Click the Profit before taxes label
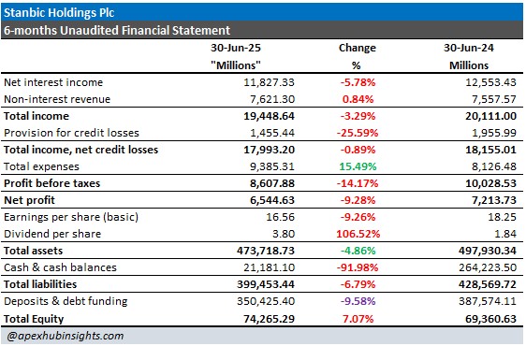Viewport: 526px width, 346px height. coord(52,183)
